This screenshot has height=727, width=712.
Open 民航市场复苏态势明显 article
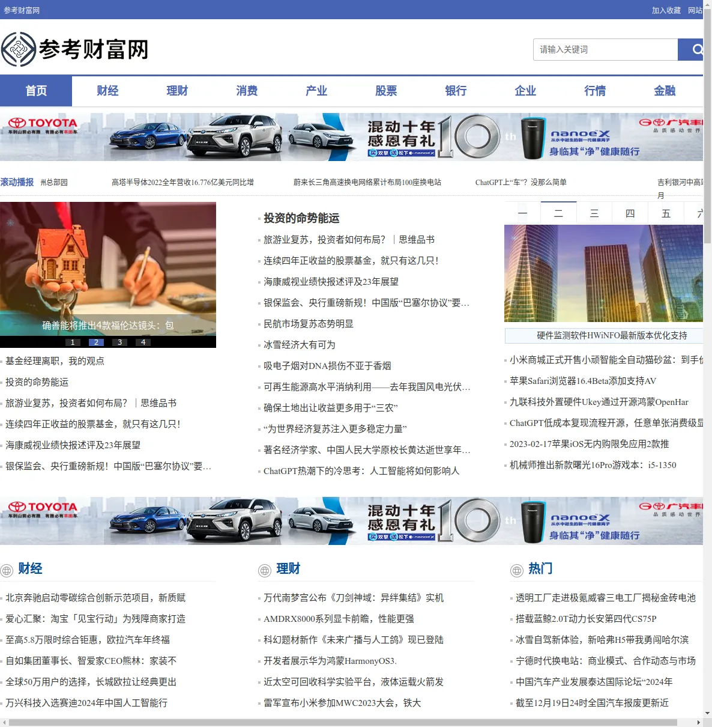click(309, 324)
